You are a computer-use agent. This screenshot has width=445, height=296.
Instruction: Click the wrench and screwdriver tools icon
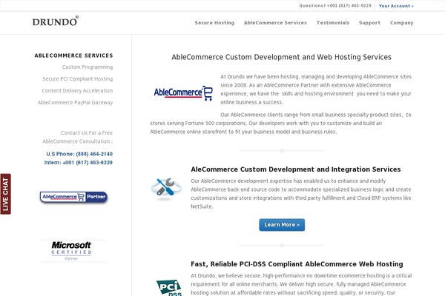pos(166,187)
